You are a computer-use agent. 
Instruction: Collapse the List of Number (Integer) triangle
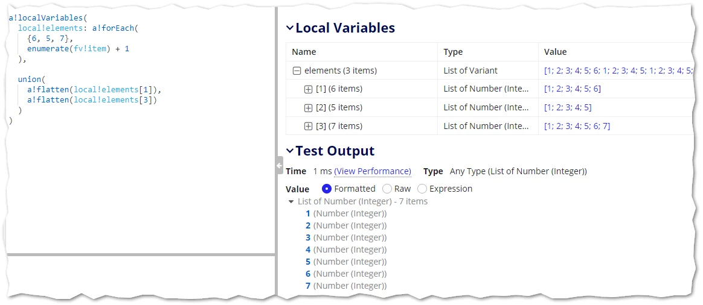click(292, 202)
